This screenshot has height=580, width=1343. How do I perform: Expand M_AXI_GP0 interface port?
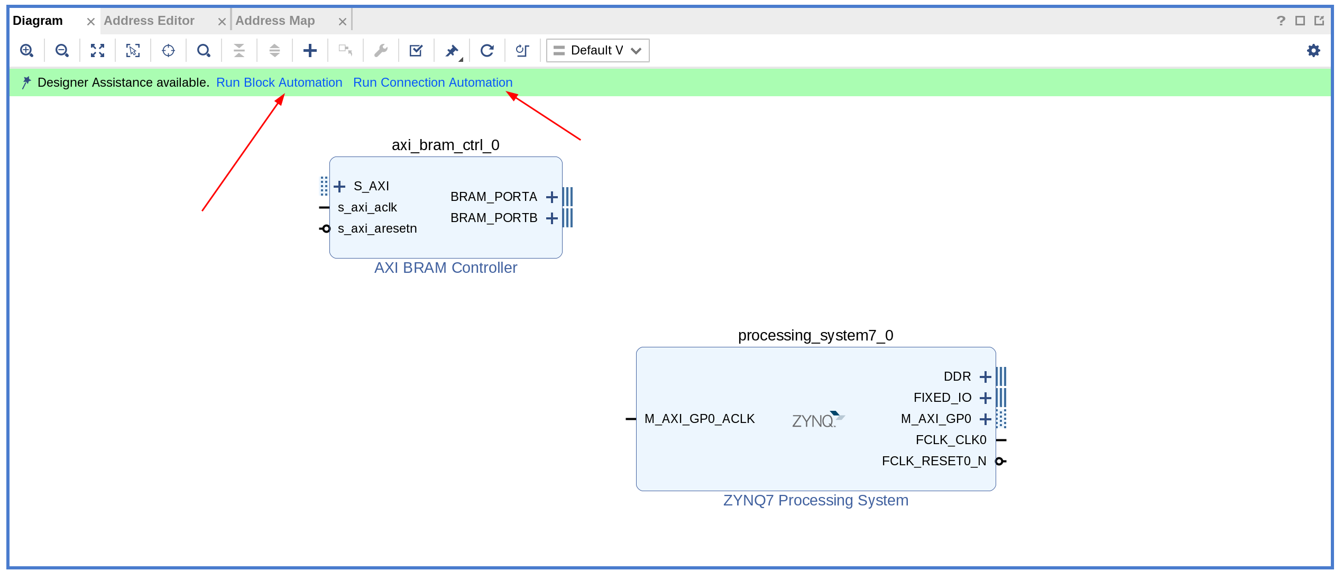[985, 419]
